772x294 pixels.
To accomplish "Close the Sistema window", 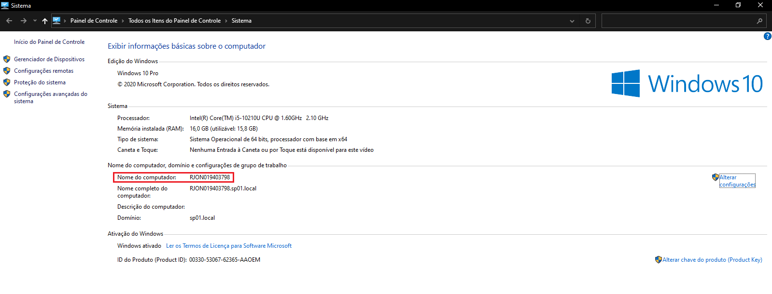I will (x=760, y=5).
